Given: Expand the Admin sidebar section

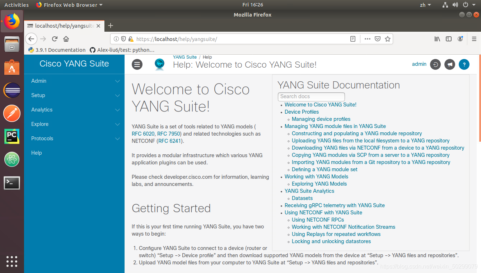Looking at the screenshot, I should click(x=74, y=81).
